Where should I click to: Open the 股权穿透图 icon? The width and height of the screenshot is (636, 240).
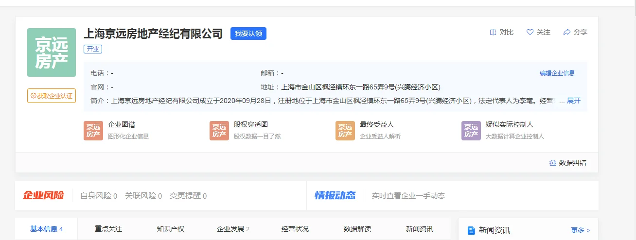[219, 130]
